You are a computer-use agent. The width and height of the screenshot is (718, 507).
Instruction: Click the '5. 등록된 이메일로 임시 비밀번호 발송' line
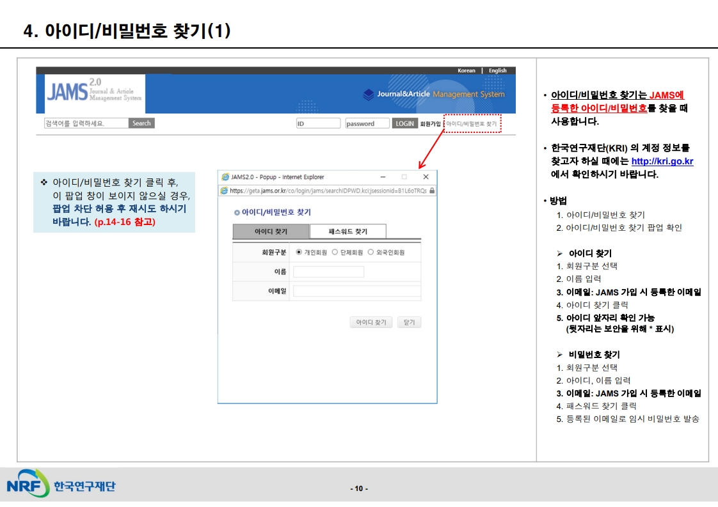[628, 419]
